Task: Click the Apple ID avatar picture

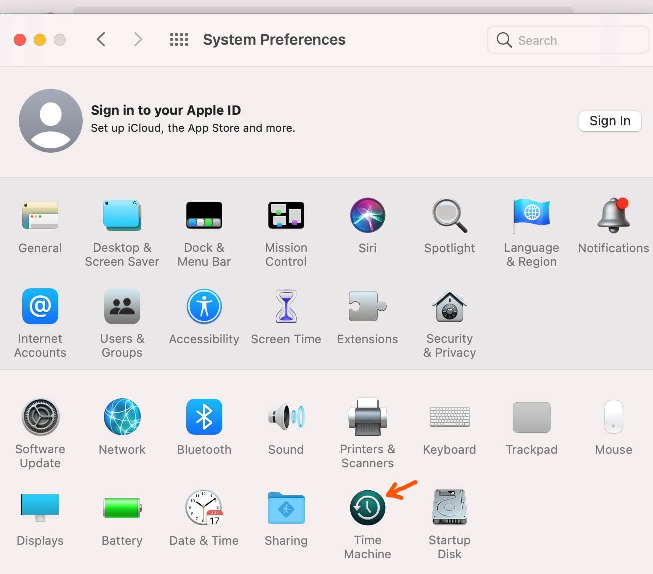Action: click(51, 121)
